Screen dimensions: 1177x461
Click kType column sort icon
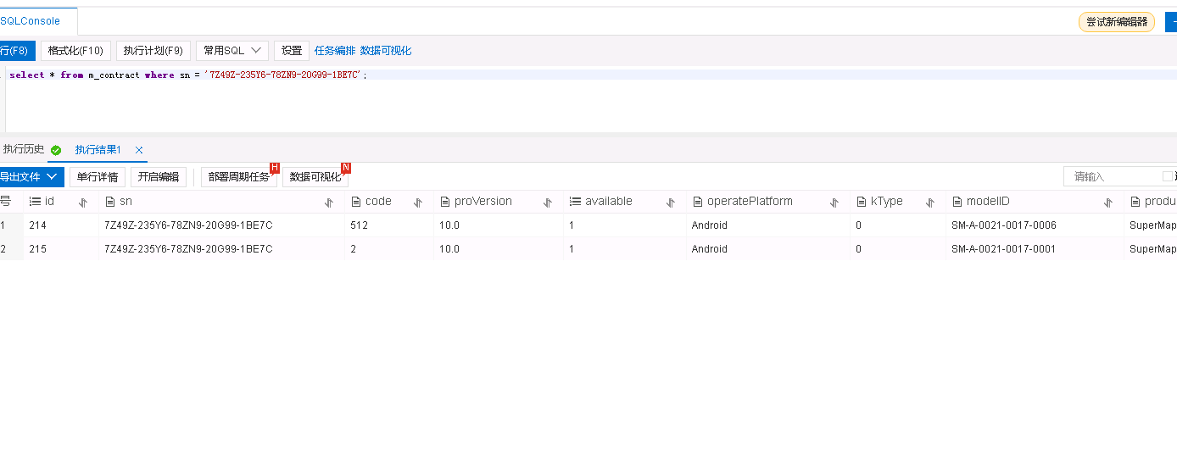[x=930, y=203]
